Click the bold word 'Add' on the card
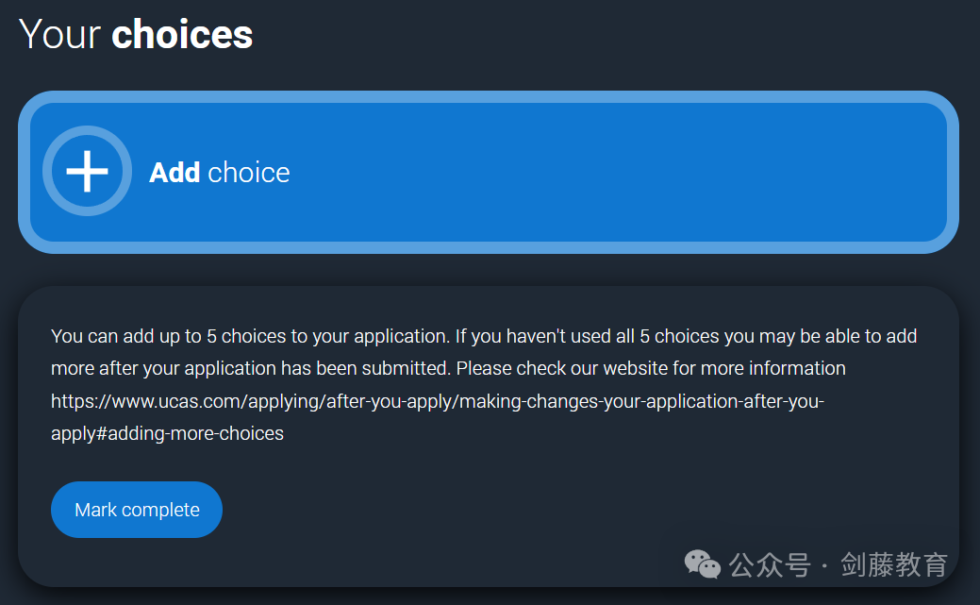Image resolution: width=980 pixels, height=605 pixels. tap(174, 172)
